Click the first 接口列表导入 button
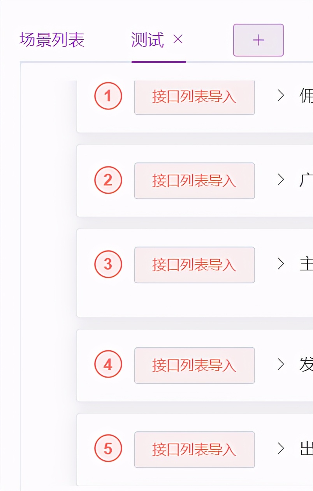The height and width of the screenshot is (491, 313). (195, 97)
